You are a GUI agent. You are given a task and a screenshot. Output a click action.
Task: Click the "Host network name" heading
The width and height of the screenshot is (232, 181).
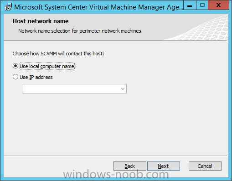click(x=41, y=21)
